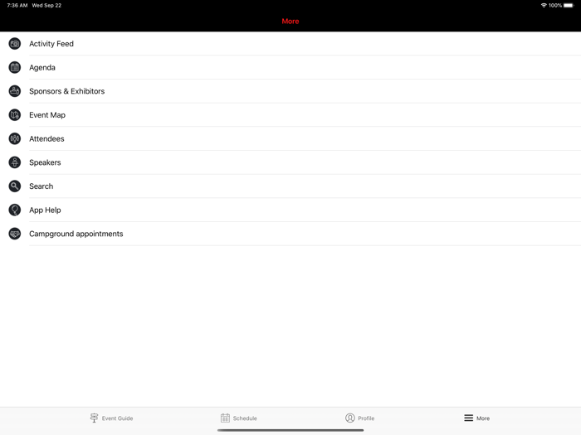This screenshot has height=435, width=581.
Task: Select the Speakers person icon
Action: pyautogui.click(x=15, y=162)
